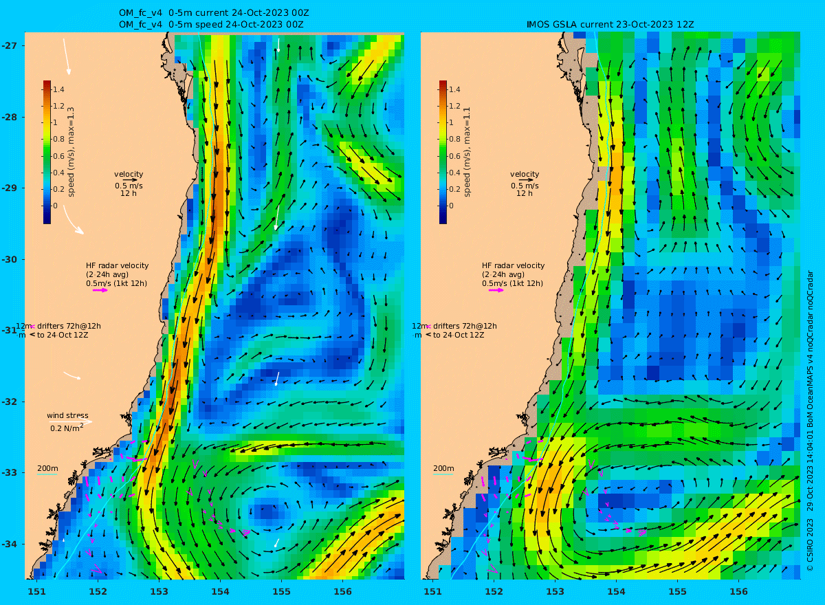Click 'HF radar velocity' text in left panel
This screenshot has width=825, height=605.
click(x=117, y=265)
